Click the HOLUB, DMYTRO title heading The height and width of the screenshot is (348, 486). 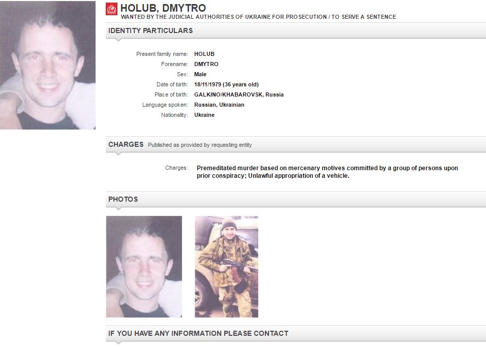coord(163,8)
